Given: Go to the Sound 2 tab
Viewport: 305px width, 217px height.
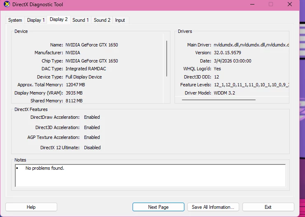Looking at the screenshot, I should coord(102,20).
